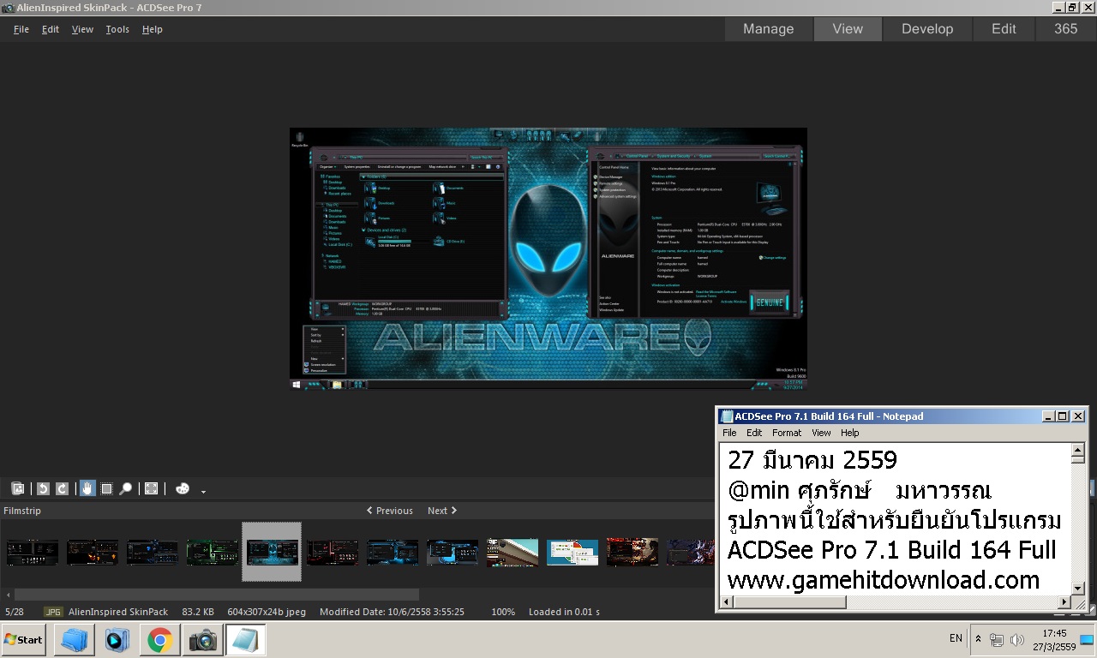Go to Previous image in filmstrip
1097x658 pixels.
[x=390, y=511]
